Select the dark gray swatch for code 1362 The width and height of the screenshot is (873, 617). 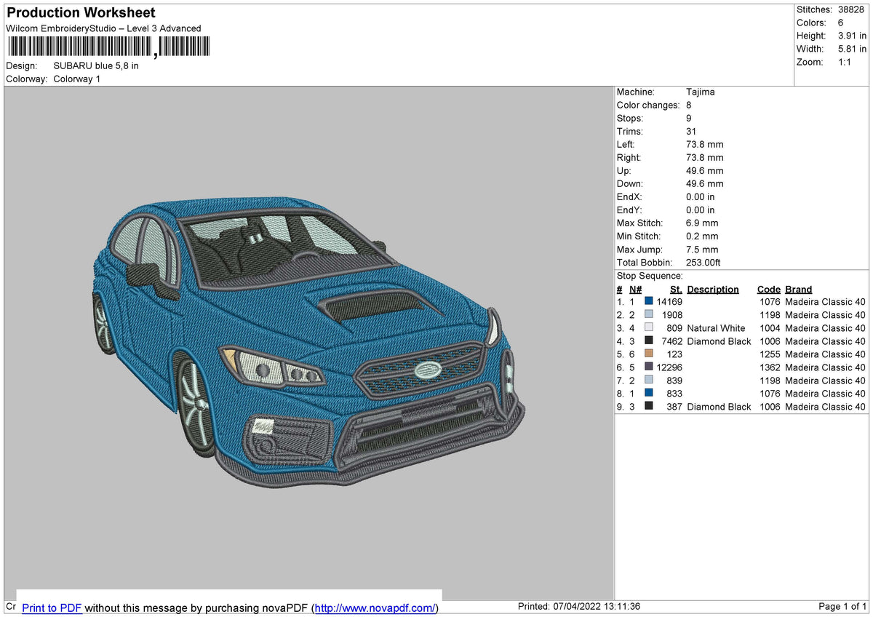pyautogui.click(x=647, y=367)
